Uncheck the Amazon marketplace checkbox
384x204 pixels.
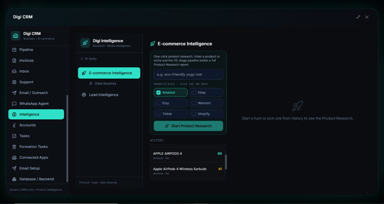(x=159, y=92)
